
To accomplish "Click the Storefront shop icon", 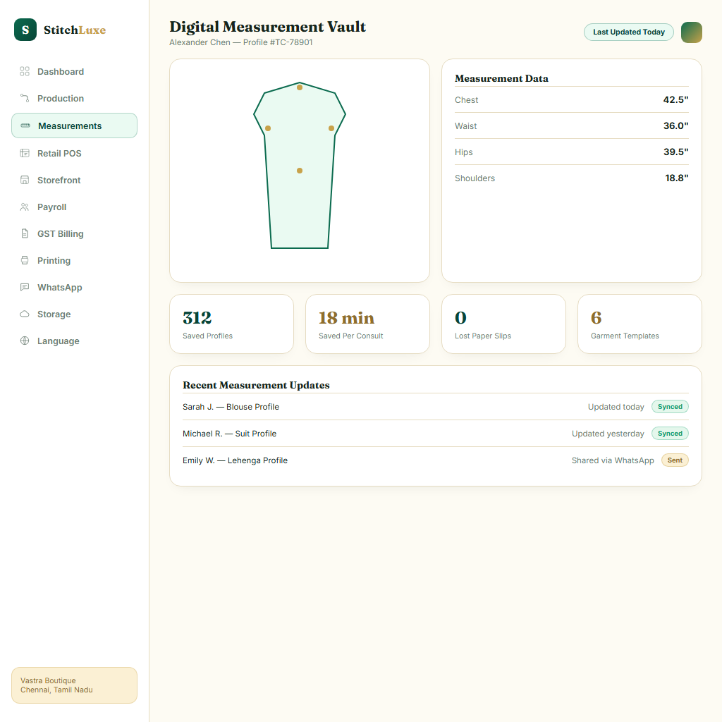I will coord(25,180).
